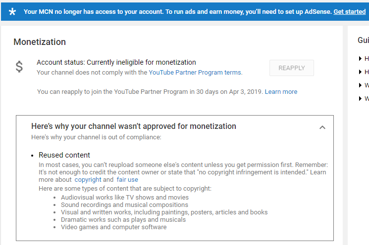Open YouTube Partner Program terms link
Viewport: 369px width, 245px height.
coord(195,72)
